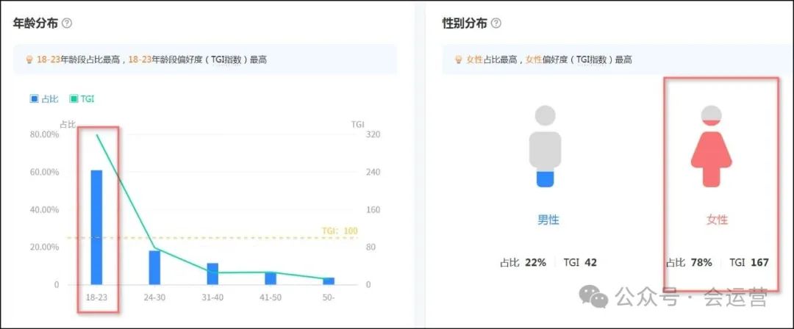The width and height of the screenshot is (794, 329).
Task: Click the 160 right axis value
Action: tap(373, 209)
